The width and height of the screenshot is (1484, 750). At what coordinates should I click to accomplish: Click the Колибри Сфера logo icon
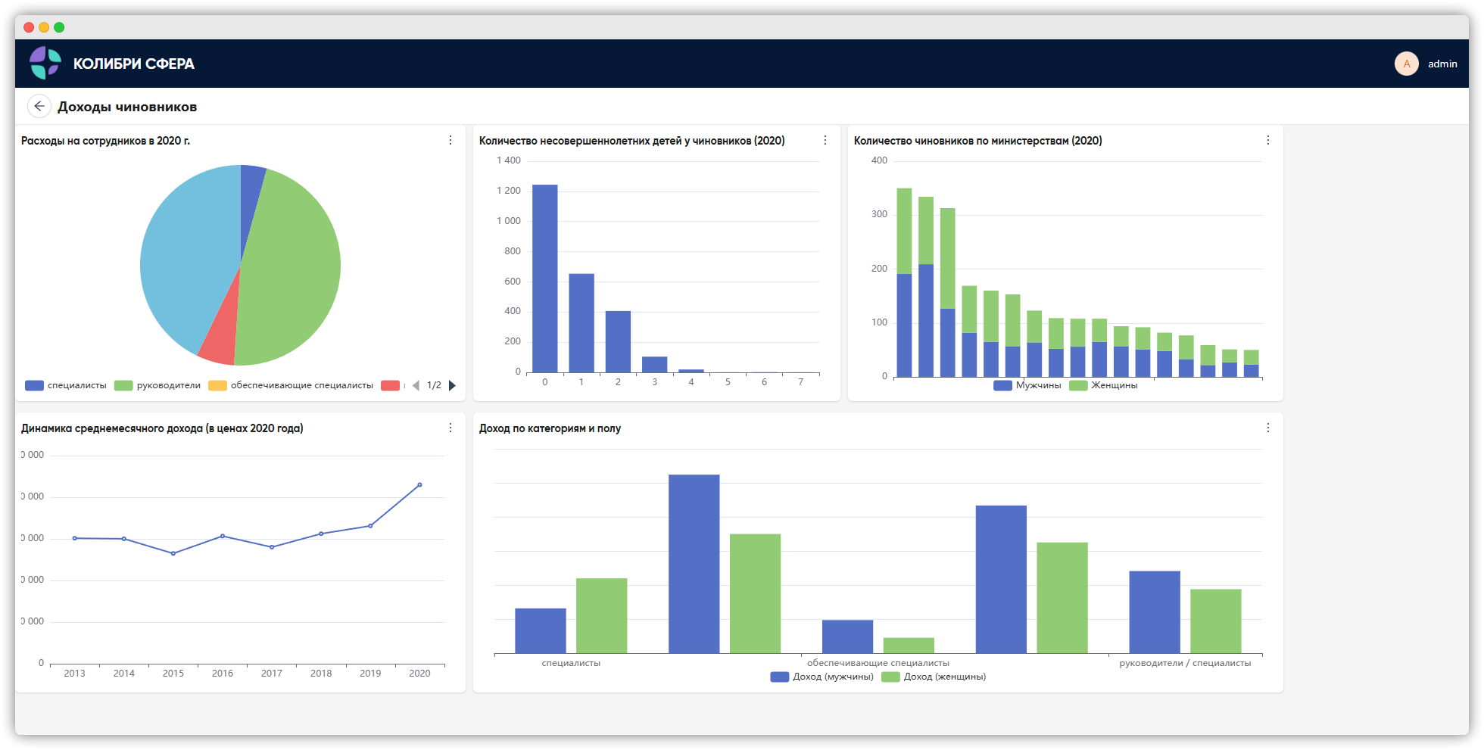click(45, 63)
